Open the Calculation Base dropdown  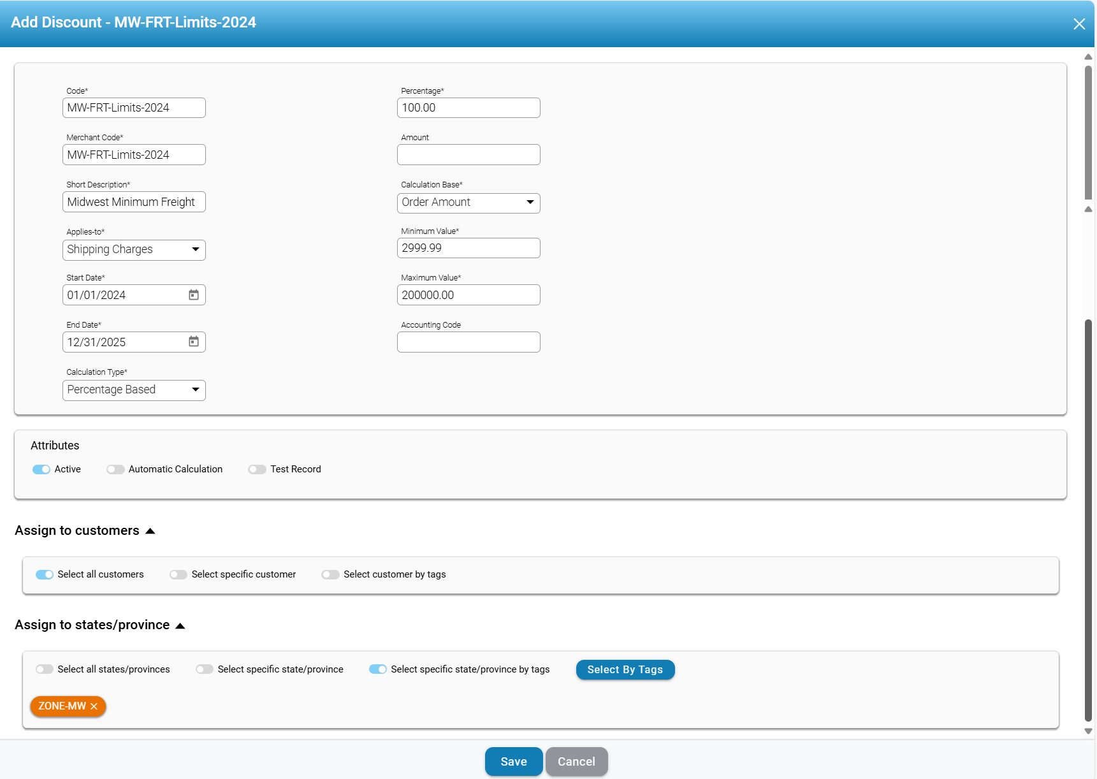pos(469,203)
